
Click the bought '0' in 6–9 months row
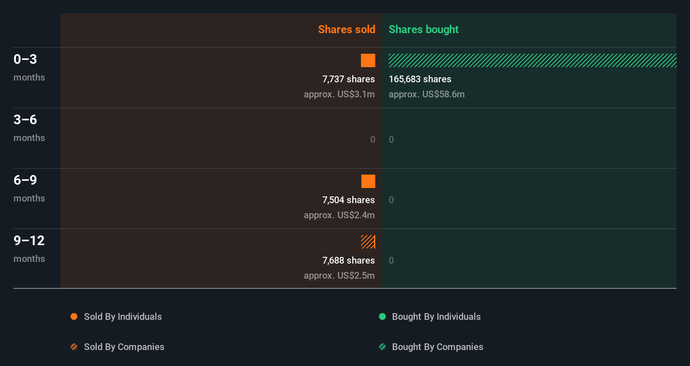click(391, 200)
